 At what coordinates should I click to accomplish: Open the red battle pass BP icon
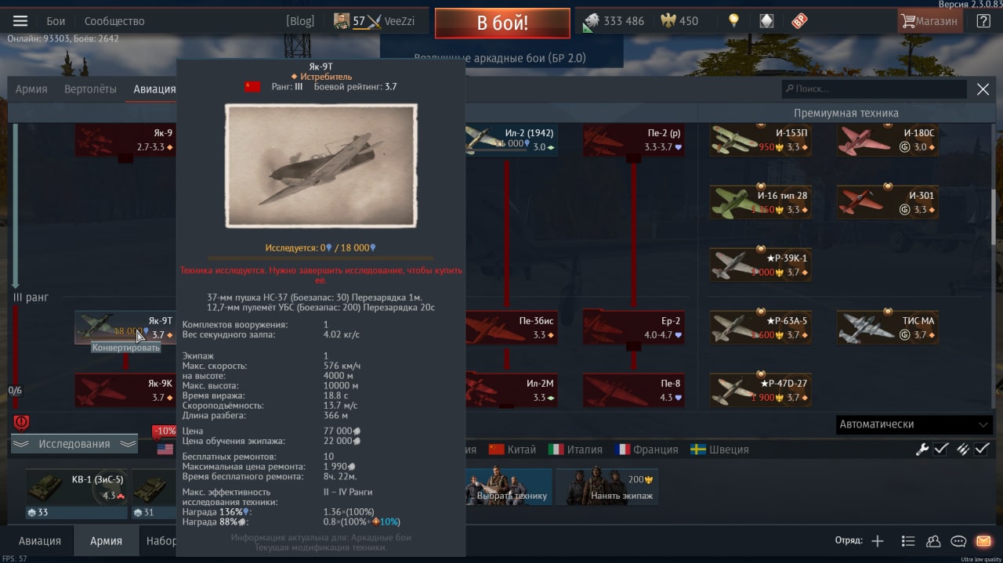799,21
